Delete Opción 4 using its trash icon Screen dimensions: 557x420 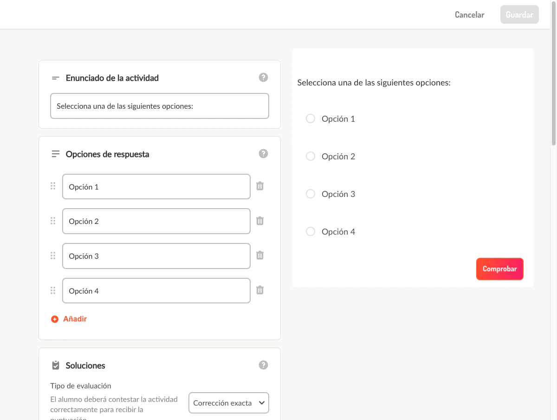260,290
